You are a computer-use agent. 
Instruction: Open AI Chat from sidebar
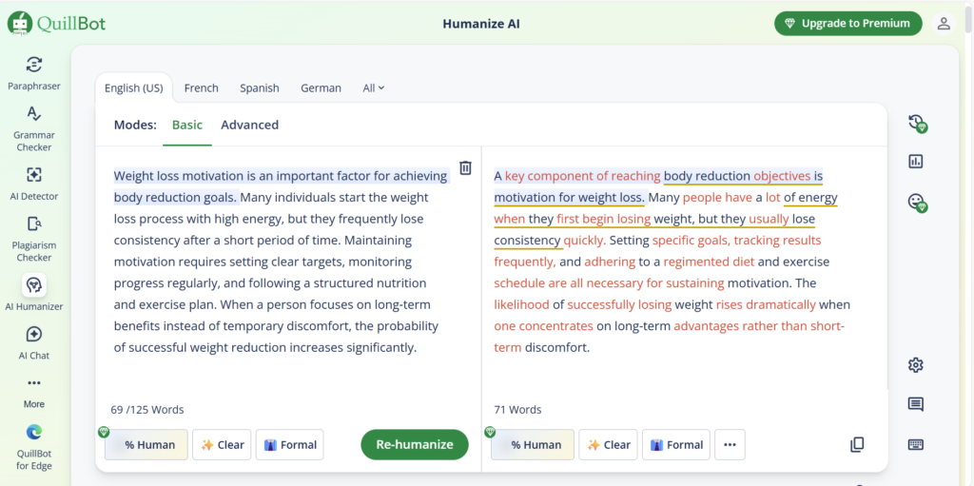[34, 341]
